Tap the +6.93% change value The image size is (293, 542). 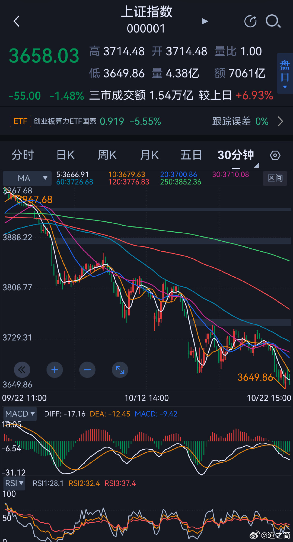click(254, 95)
